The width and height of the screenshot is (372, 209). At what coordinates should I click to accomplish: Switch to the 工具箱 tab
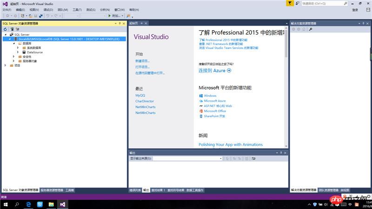point(69,190)
